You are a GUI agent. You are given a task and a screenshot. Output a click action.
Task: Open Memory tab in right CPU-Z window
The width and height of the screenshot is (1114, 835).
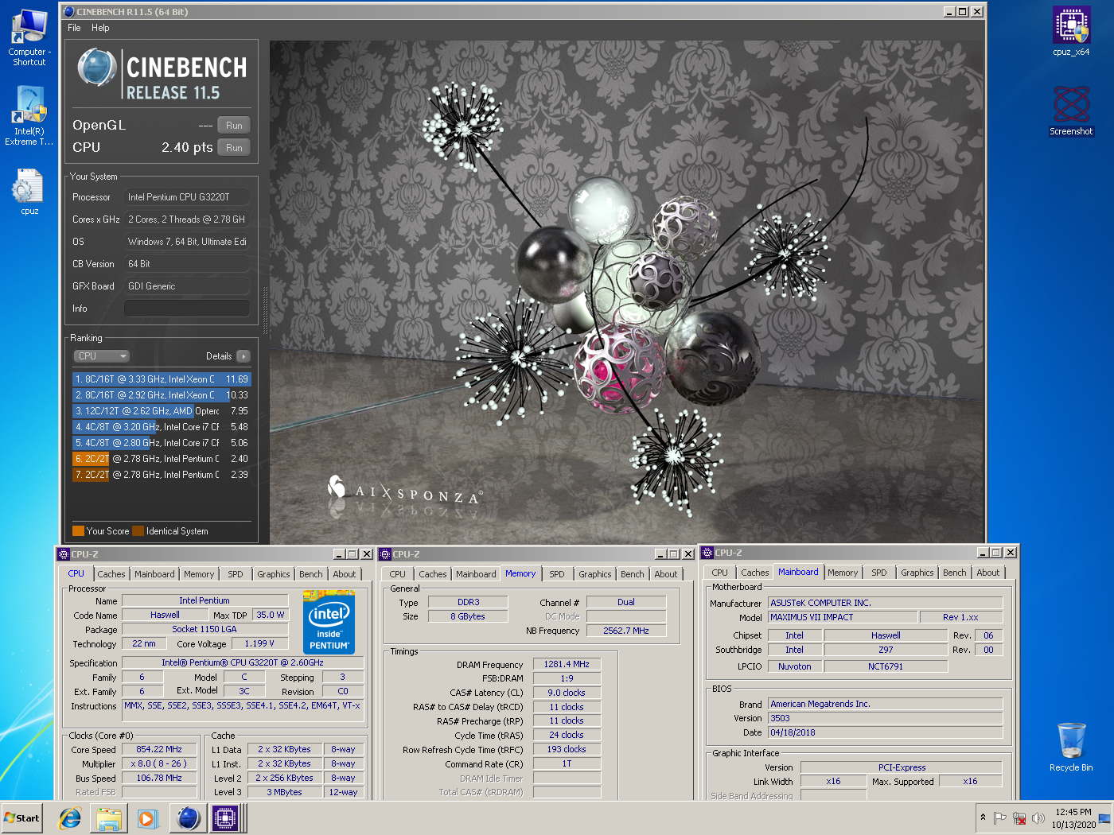tap(843, 573)
